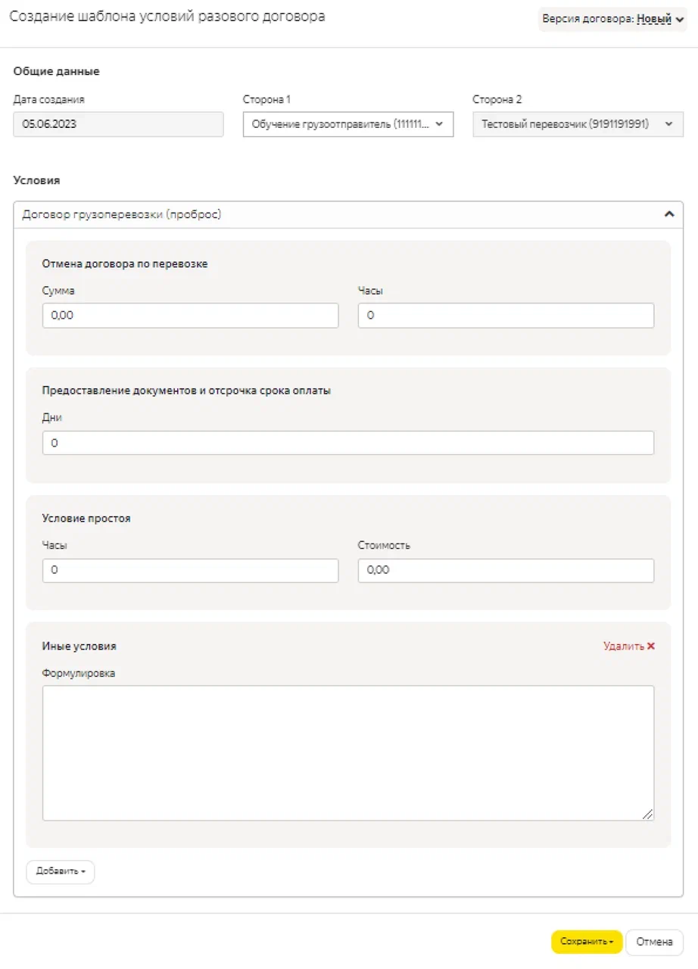Expand the Сторона 2 carrier dropdown
Image resolution: width=698 pixels, height=969 pixels.
578,125
